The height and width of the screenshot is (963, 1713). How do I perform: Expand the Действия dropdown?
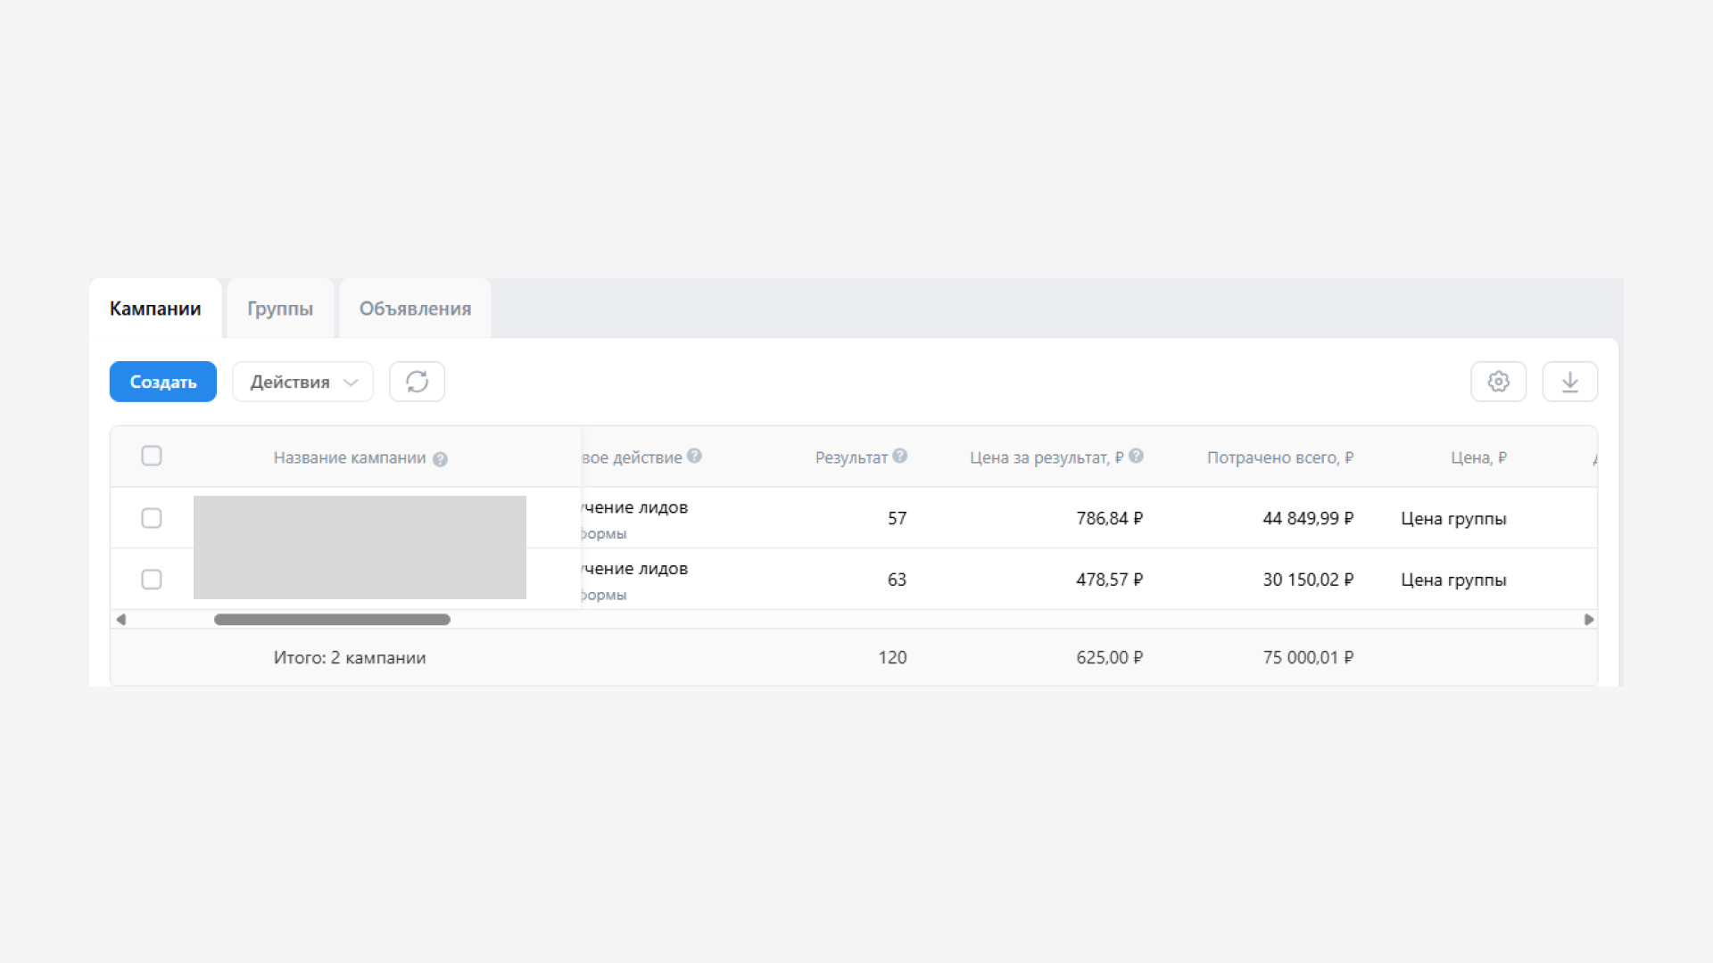[302, 382]
